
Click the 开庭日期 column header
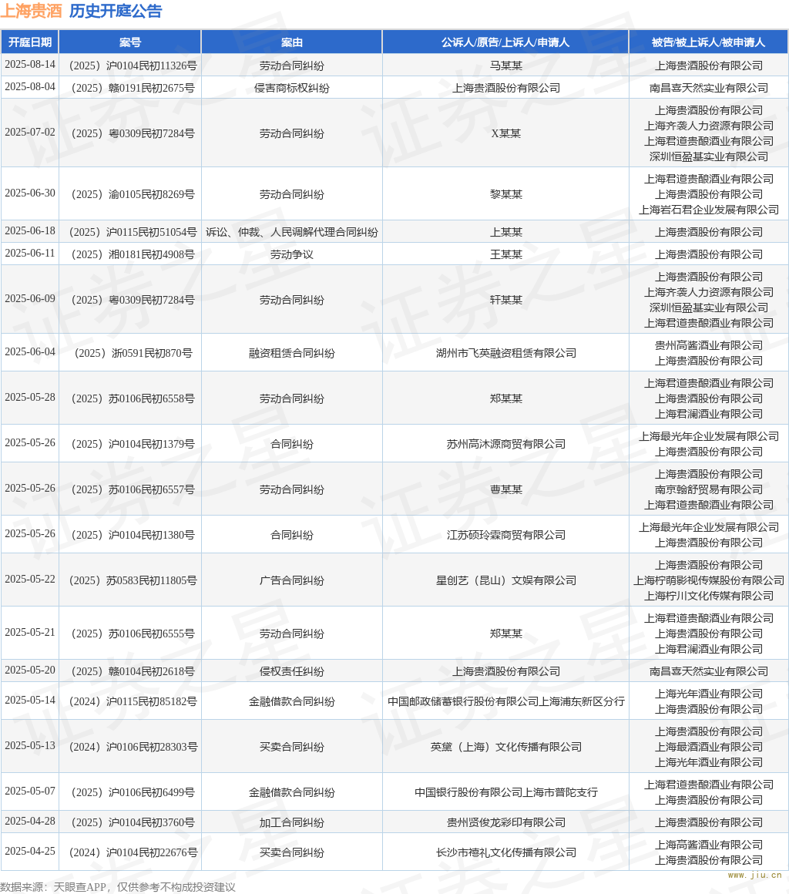pyautogui.click(x=29, y=42)
